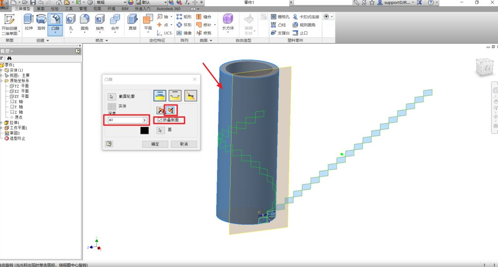The width and height of the screenshot is (498, 267).
Task: Select the Combine (合并) tool
Action: point(115,23)
